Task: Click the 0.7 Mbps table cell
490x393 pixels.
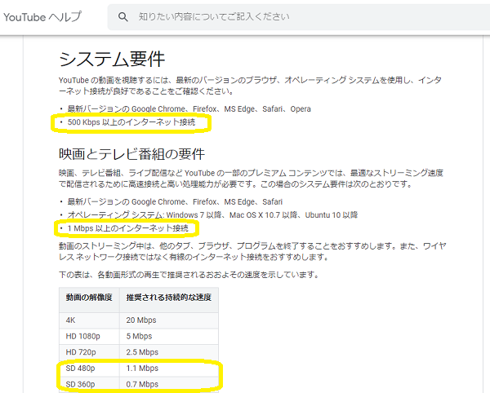Action: click(x=169, y=384)
